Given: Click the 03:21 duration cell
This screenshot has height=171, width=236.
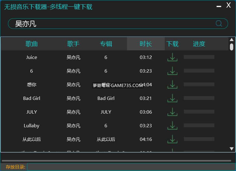Looking at the screenshot, I should pyautogui.click(x=146, y=98).
